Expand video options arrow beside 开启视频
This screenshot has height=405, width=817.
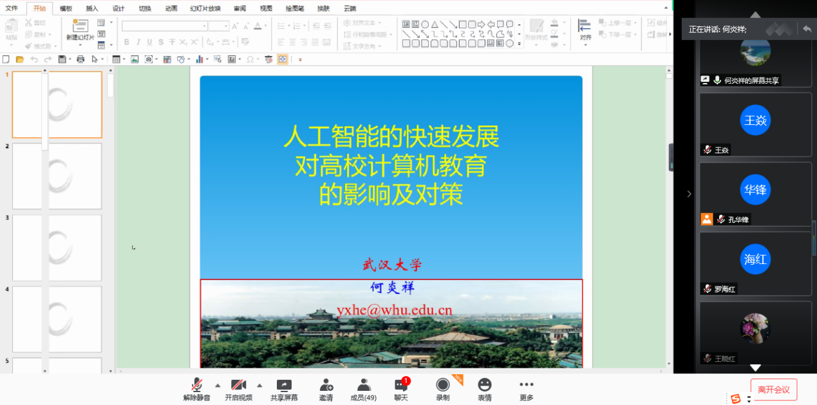click(259, 386)
